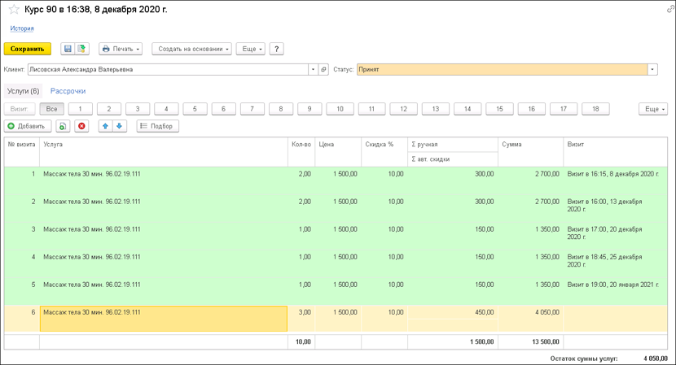Mark document as favorite with star icon
676x365 pixels.
13,10
